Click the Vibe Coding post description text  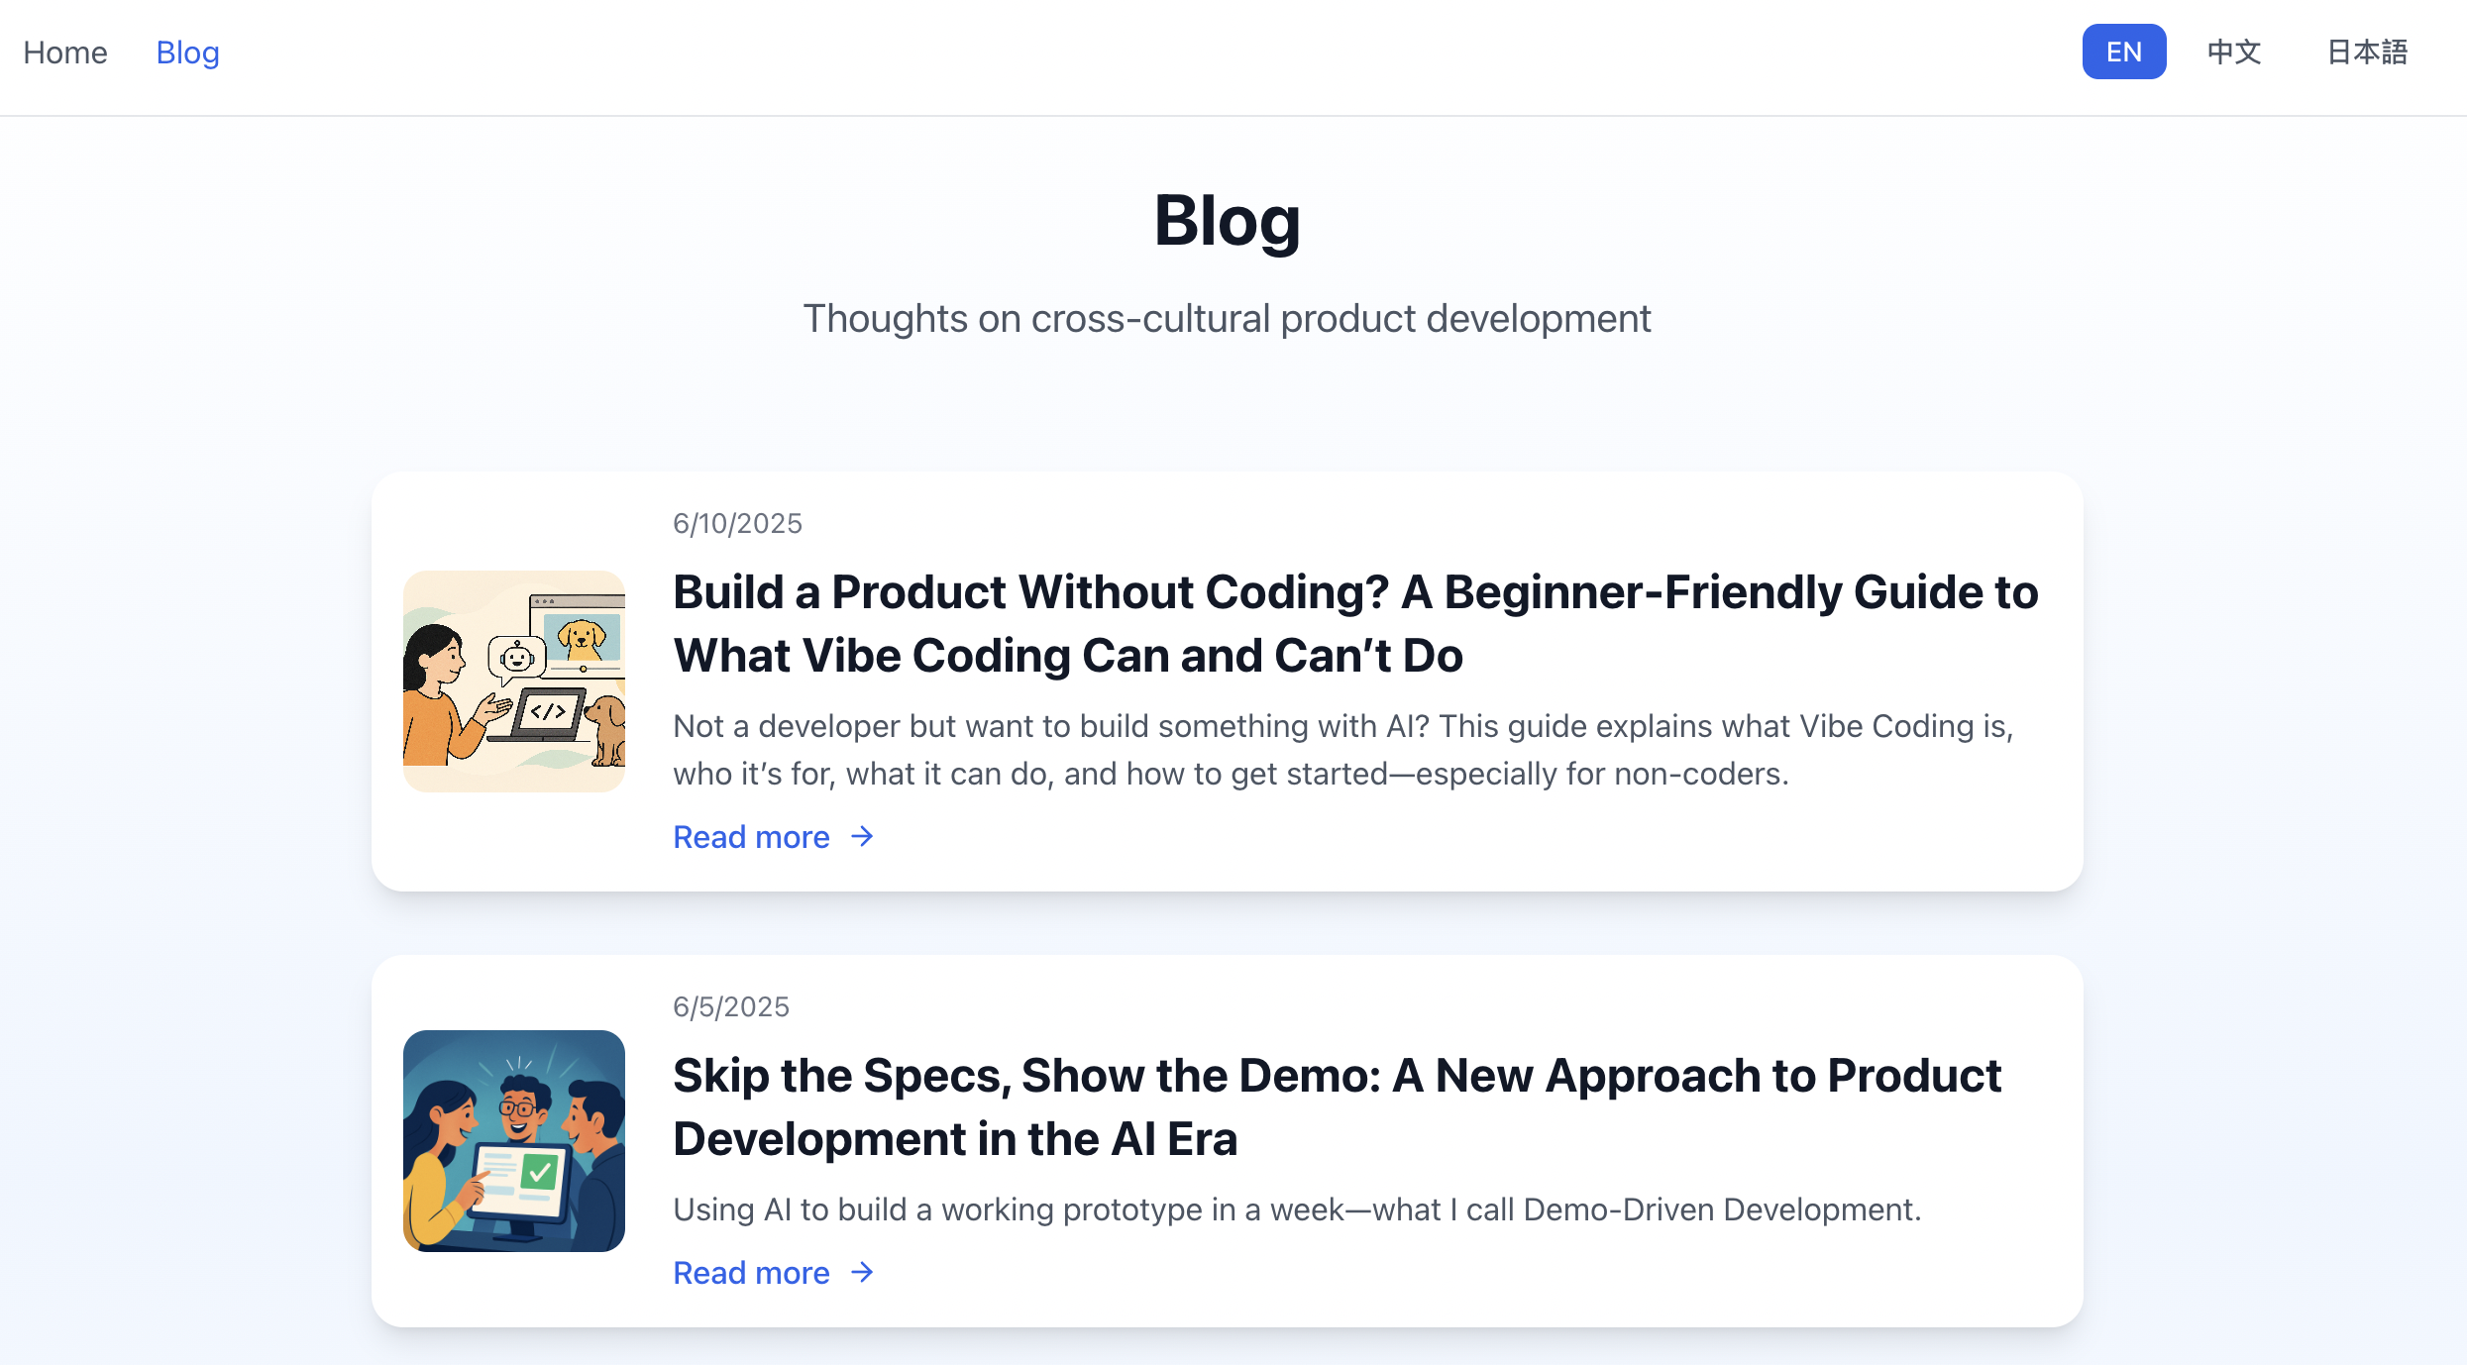point(1343,750)
